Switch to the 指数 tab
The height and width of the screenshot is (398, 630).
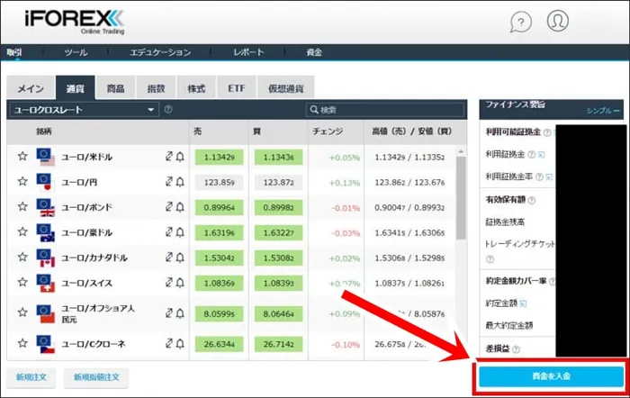(x=156, y=87)
